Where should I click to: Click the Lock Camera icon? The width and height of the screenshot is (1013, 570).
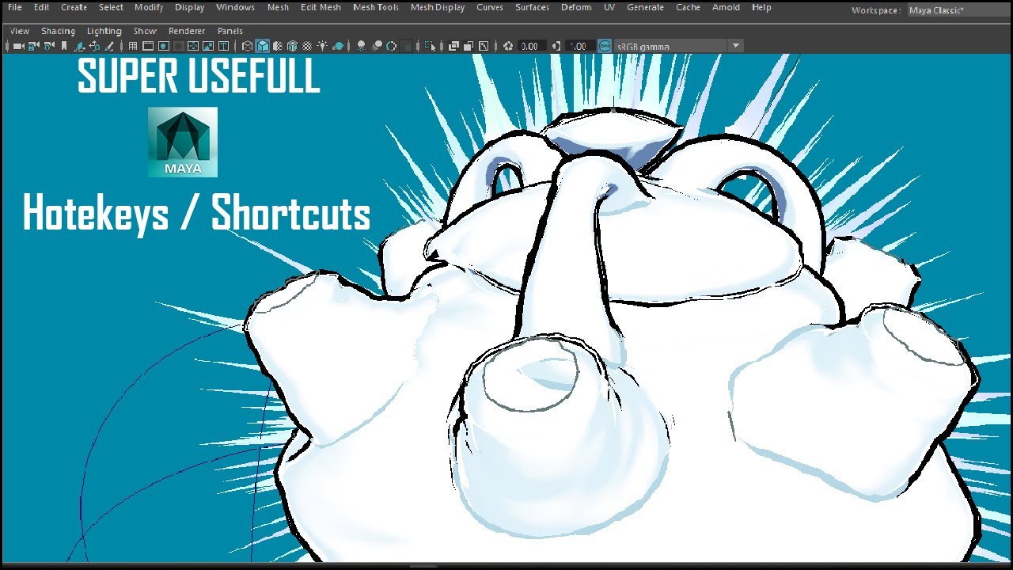click(x=33, y=46)
